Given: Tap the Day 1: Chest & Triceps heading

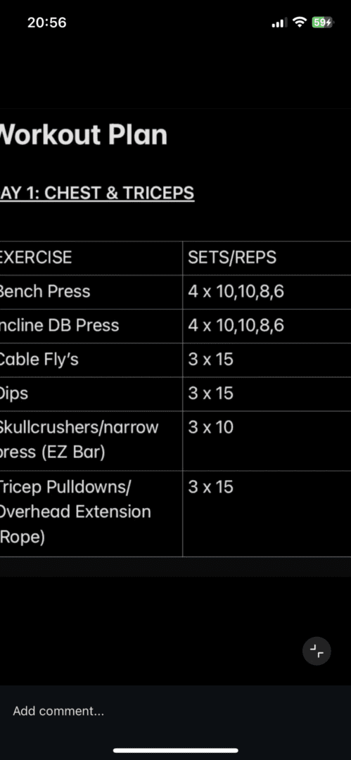Looking at the screenshot, I should (x=96, y=192).
